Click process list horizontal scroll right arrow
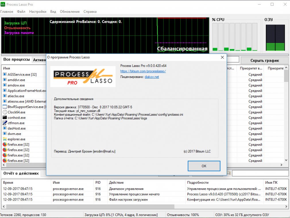Image resolution: width=290 pixels, height=218 pixels. tap(281, 165)
